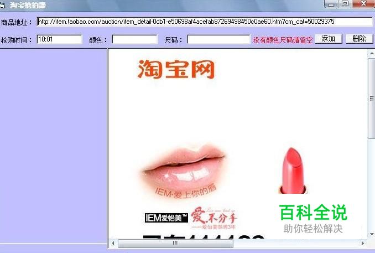
Task: Click the 没有颜色尺码请留空 hint text
Action: (x=283, y=40)
